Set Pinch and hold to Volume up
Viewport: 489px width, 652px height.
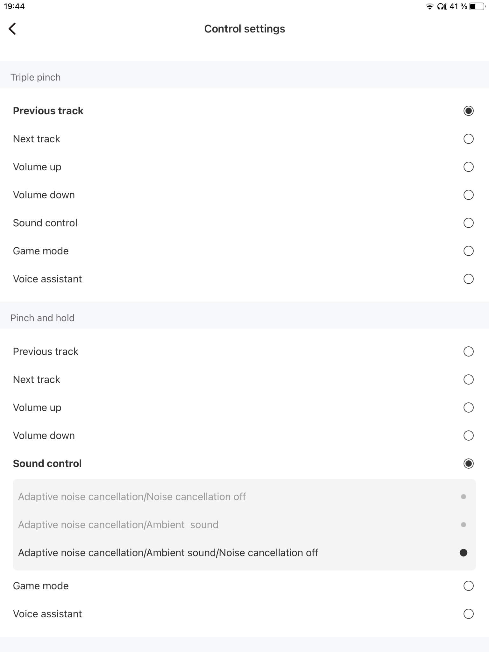click(468, 407)
